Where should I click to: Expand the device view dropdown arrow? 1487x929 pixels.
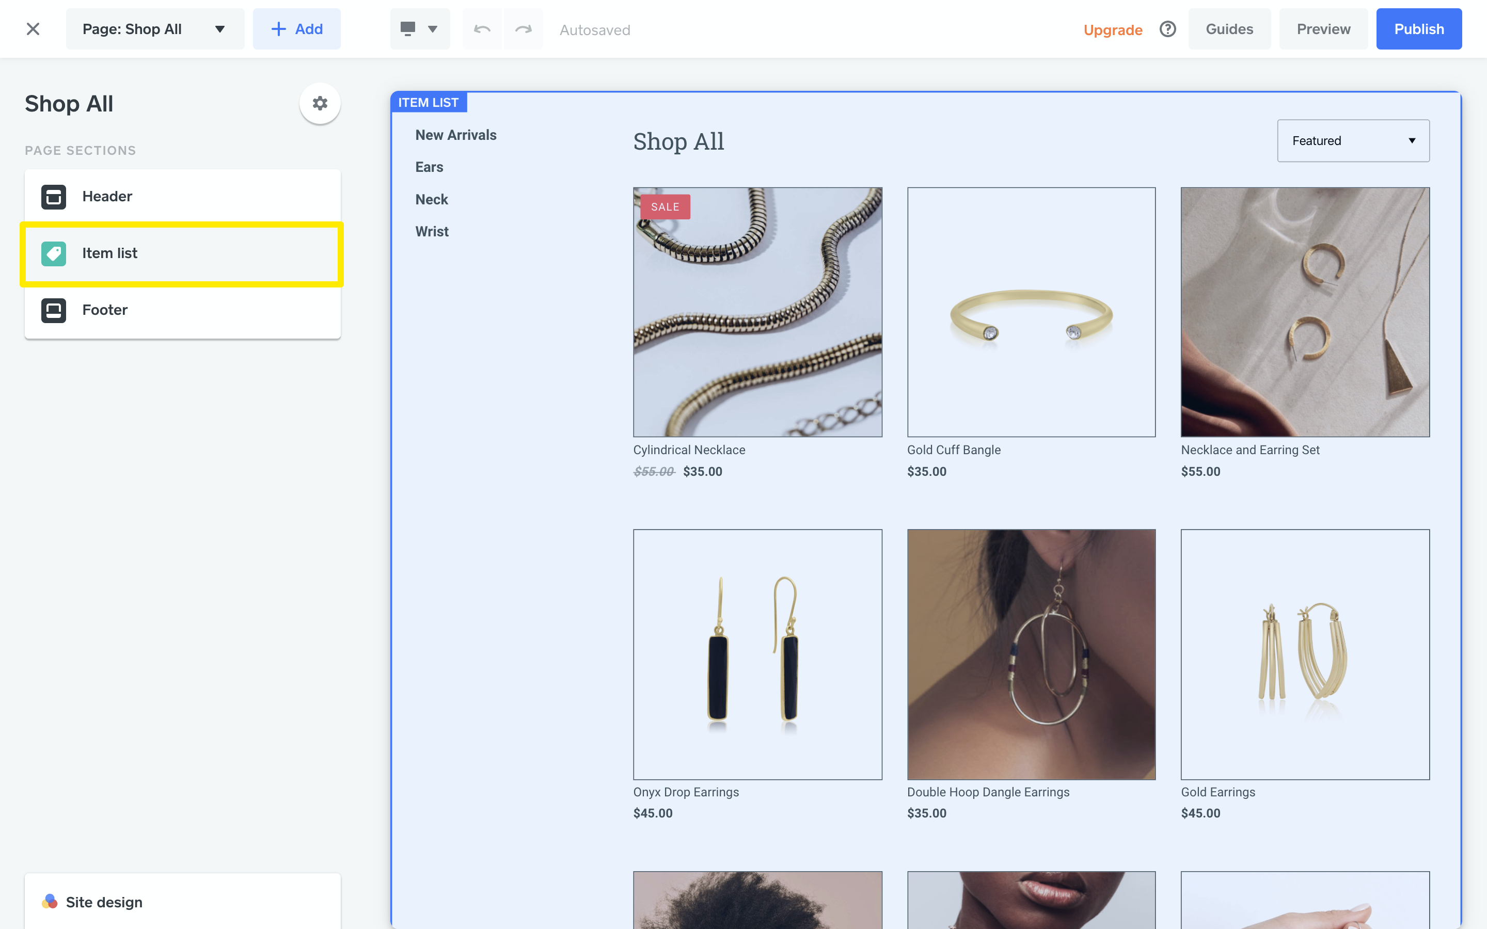click(433, 28)
